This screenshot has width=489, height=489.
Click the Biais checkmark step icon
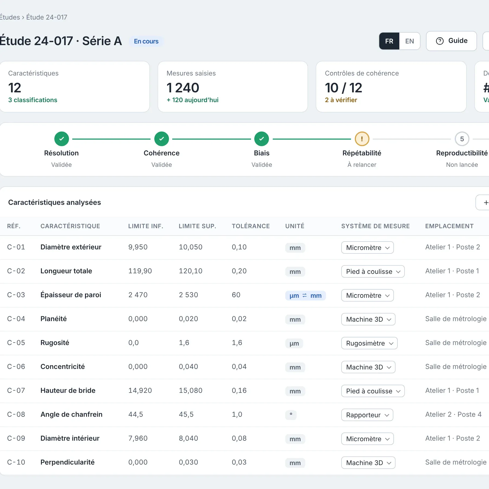point(262,139)
